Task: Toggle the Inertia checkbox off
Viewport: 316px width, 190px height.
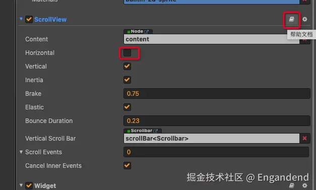Action: tap(127, 80)
